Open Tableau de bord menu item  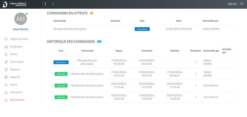click(19, 39)
